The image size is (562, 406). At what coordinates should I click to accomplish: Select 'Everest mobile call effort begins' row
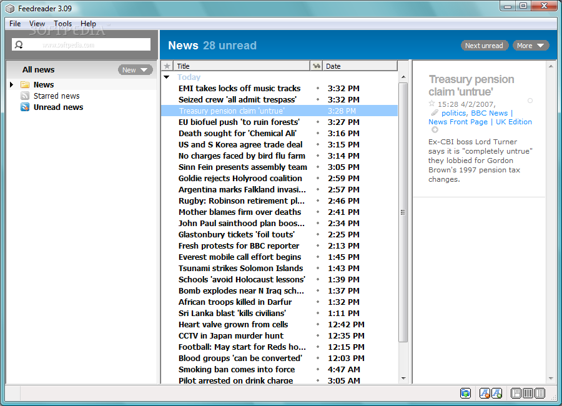coord(279,257)
